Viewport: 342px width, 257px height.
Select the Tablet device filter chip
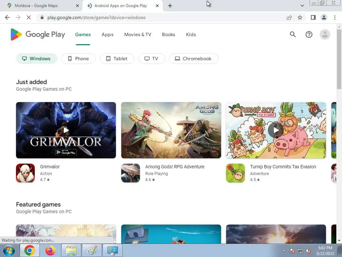click(117, 59)
